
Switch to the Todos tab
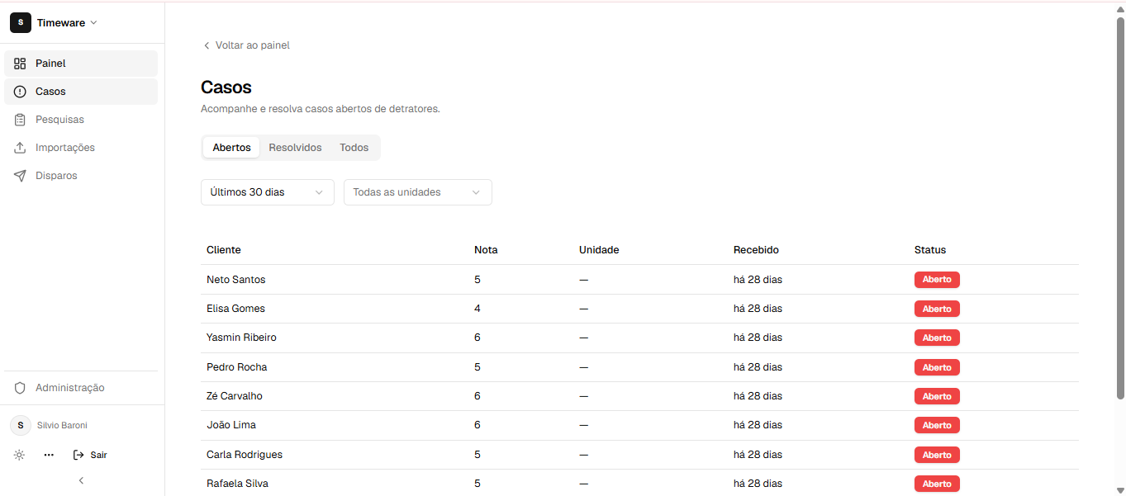click(x=354, y=148)
